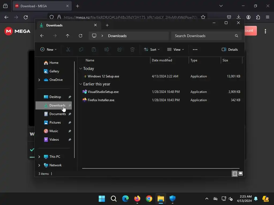Go back in File Explorer navigation

tap(42, 36)
